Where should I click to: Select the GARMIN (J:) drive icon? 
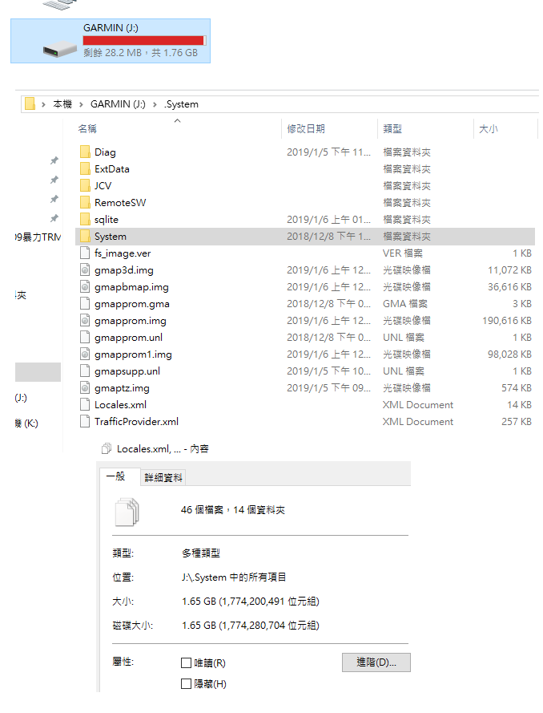pos(60,49)
